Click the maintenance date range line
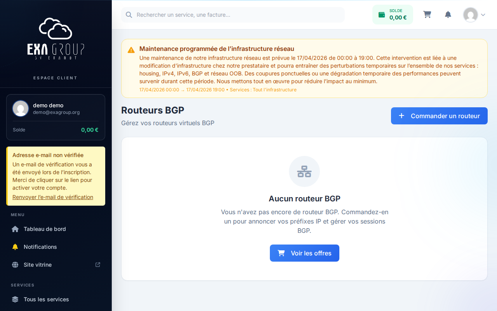Viewport: 497px width, 311px height. (x=218, y=90)
